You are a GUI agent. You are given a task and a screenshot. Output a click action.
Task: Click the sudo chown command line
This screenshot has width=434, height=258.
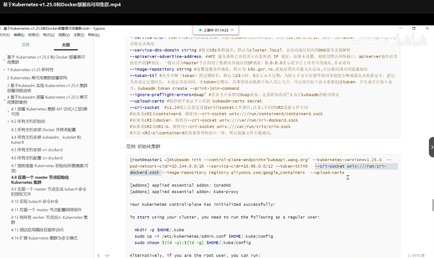pos(192,242)
